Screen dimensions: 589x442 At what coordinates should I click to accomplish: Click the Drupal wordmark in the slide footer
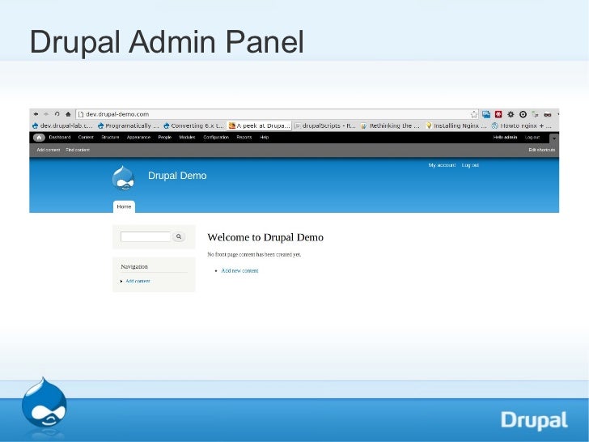pyautogui.click(x=534, y=421)
